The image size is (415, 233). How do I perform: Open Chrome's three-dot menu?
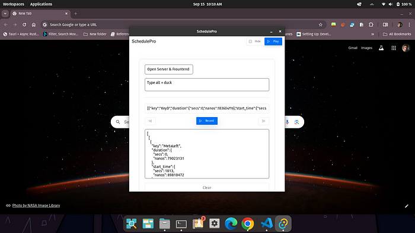coord(409,24)
